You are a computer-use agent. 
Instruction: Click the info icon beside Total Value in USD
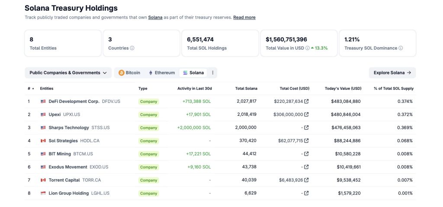pos(307,48)
